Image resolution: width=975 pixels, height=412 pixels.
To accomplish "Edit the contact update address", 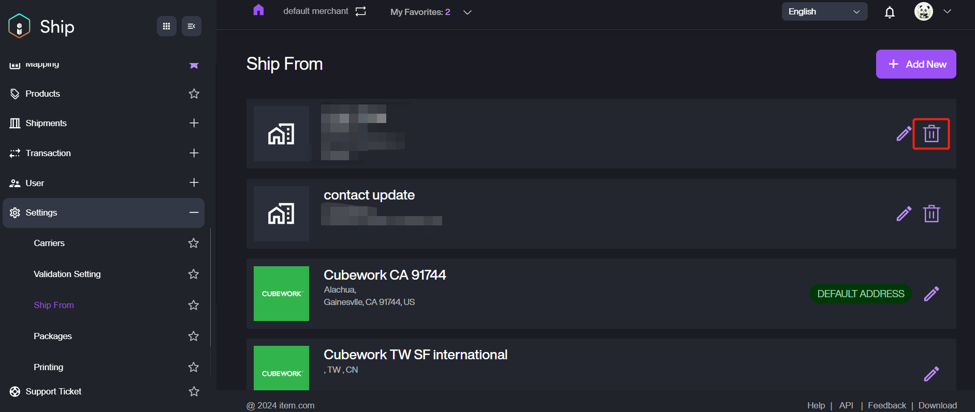I will (904, 213).
